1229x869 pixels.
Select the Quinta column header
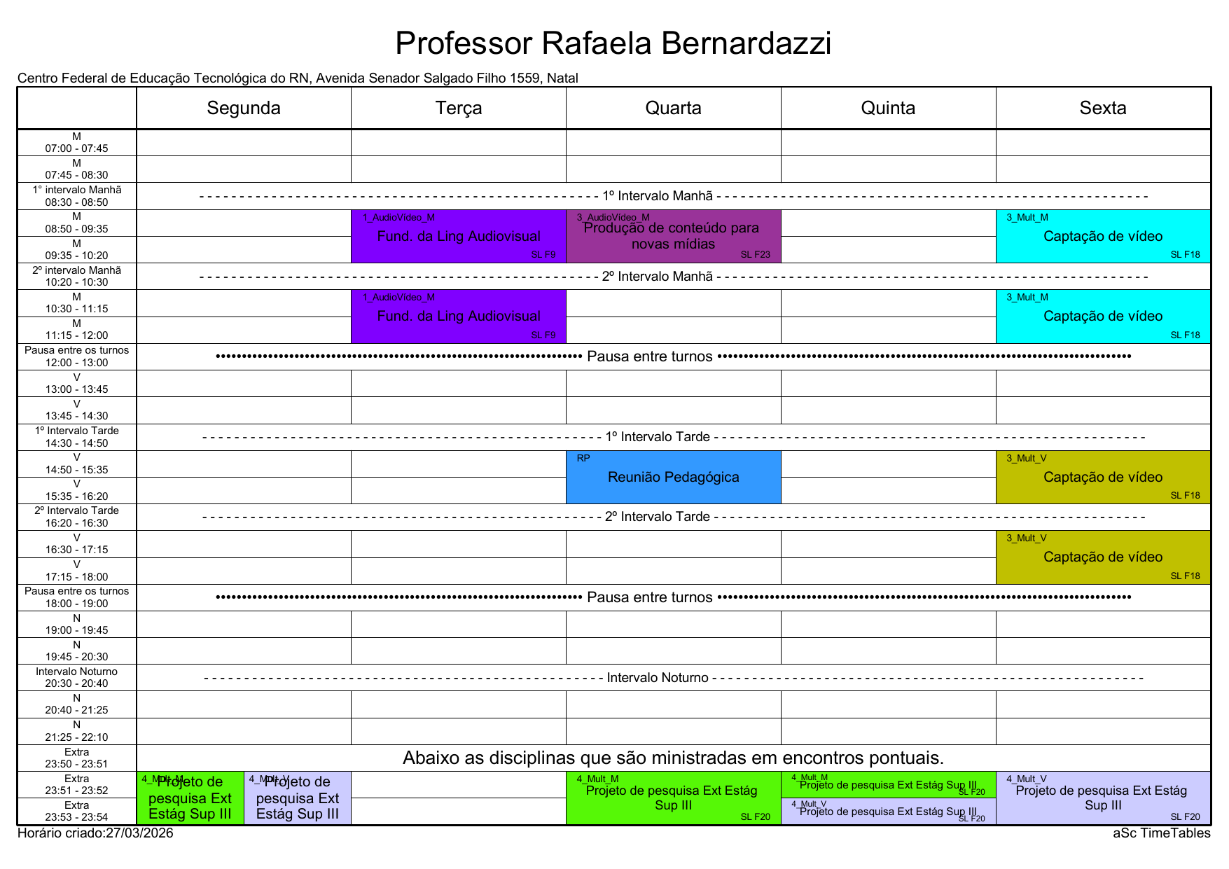[887, 108]
